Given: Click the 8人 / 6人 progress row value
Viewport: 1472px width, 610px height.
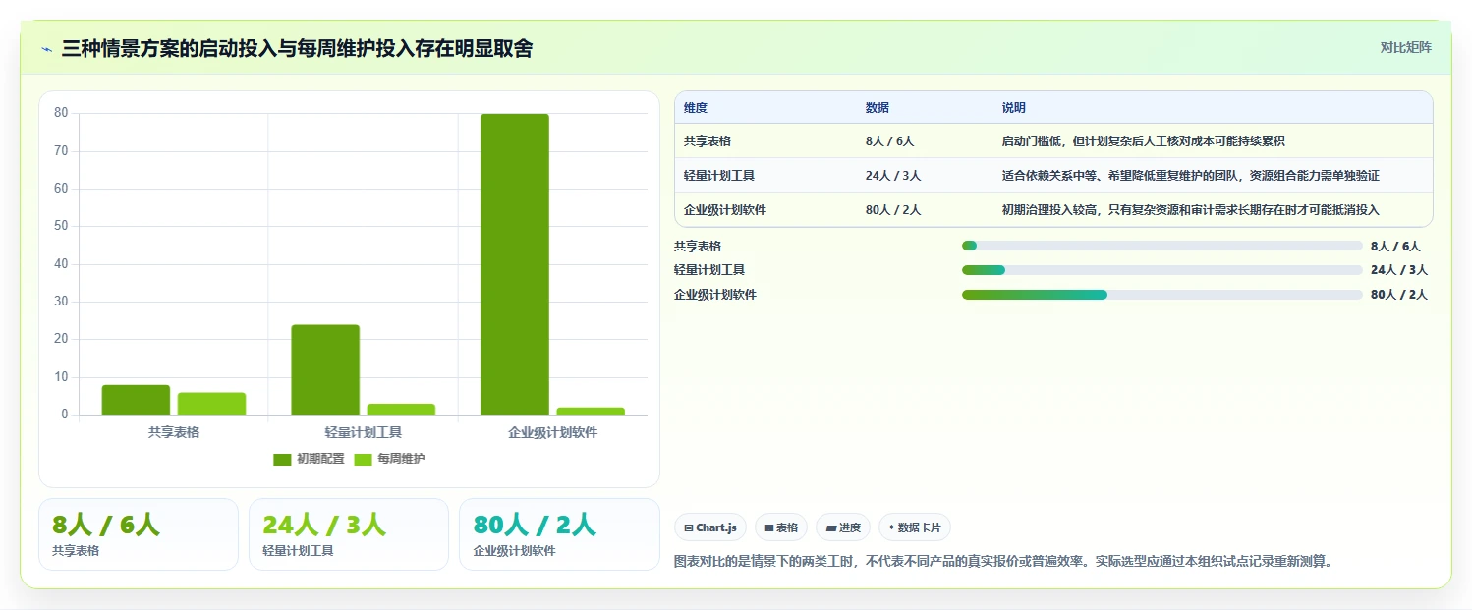Looking at the screenshot, I should [x=1395, y=246].
